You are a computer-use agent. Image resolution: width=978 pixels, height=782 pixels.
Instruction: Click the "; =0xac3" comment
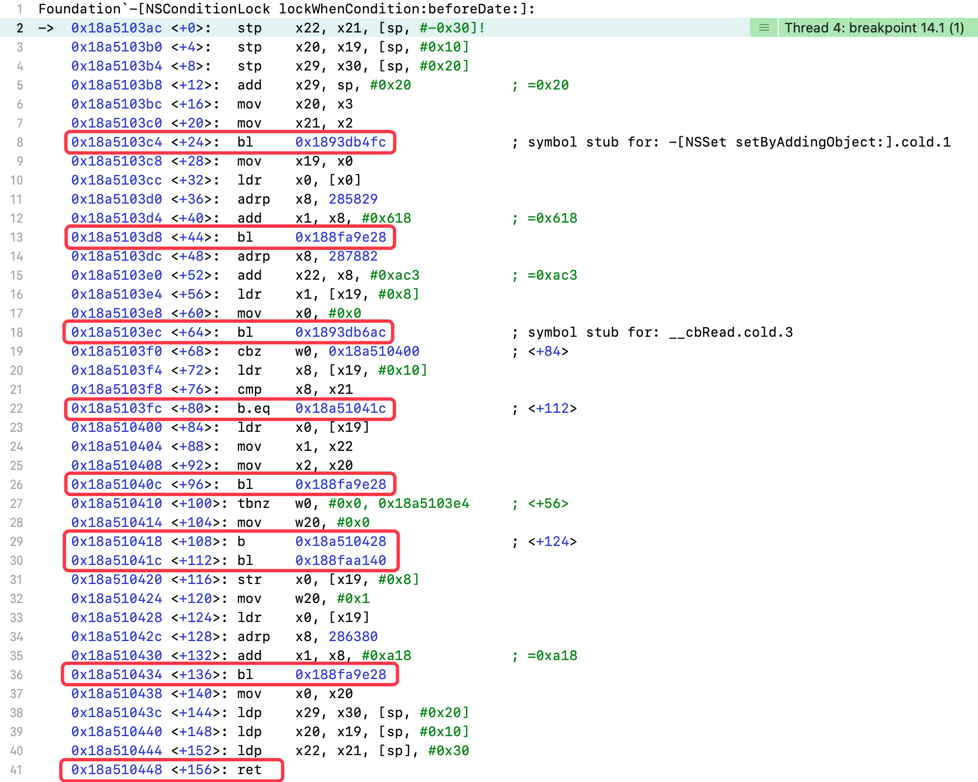click(x=544, y=275)
